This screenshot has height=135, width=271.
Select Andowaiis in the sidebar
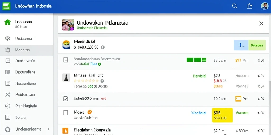tap(25, 61)
